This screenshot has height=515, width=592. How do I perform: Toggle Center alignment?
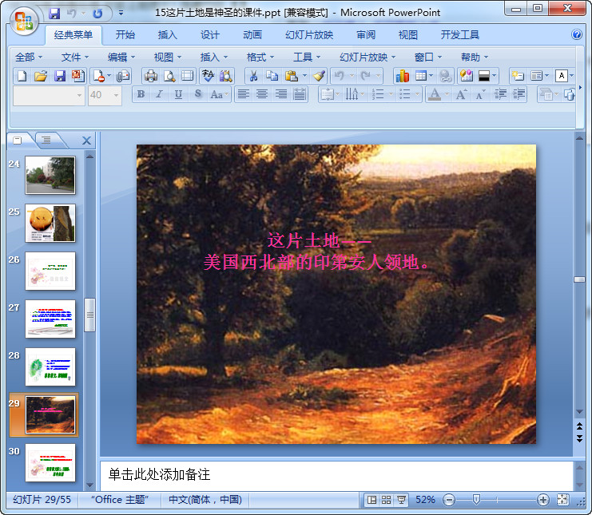(262, 94)
